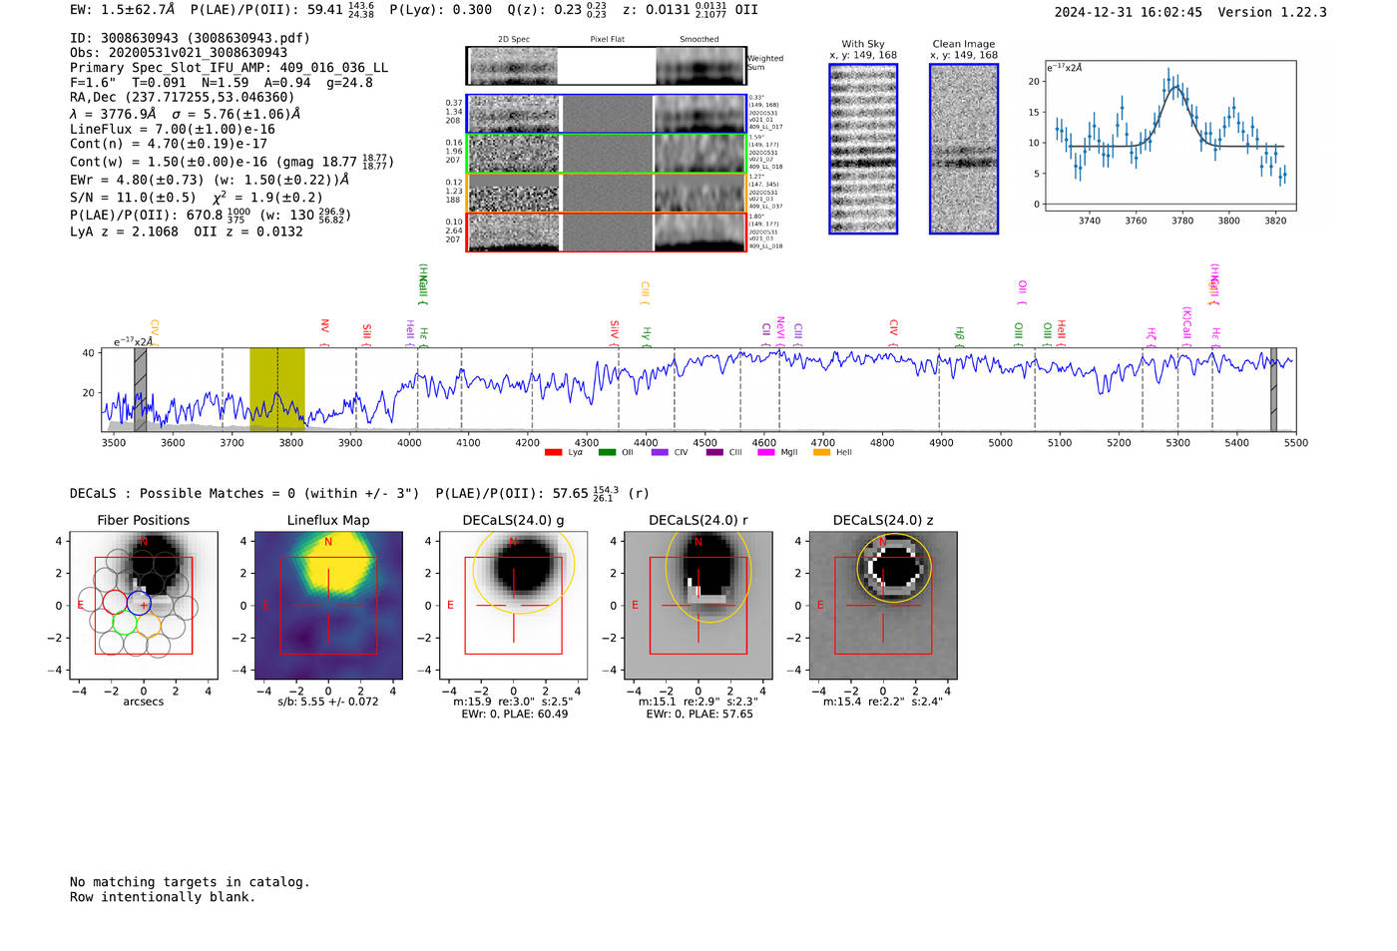Click the s/b: 5.55 +/- 0.072 caption
This screenshot has height=951, width=1397.
point(328,702)
